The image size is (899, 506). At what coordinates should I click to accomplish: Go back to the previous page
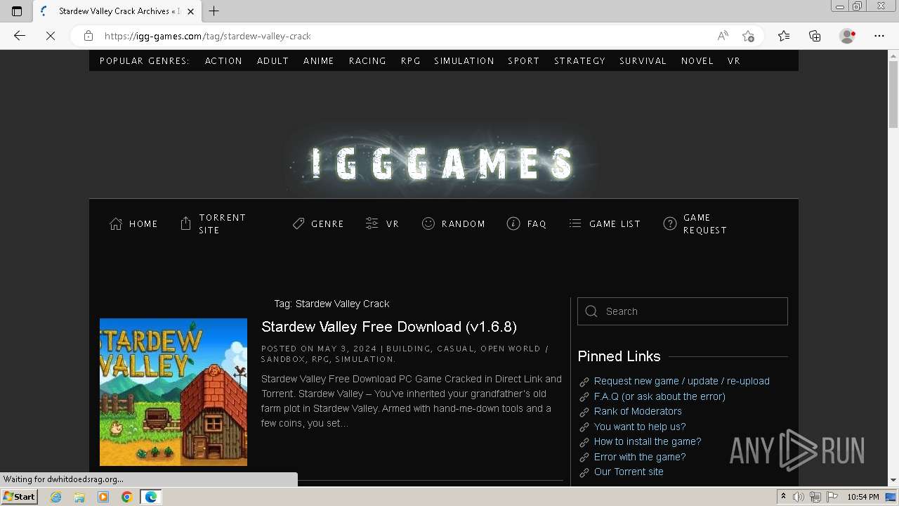point(20,36)
